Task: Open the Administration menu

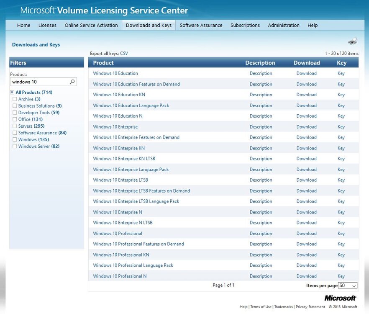Action: click(284, 25)
